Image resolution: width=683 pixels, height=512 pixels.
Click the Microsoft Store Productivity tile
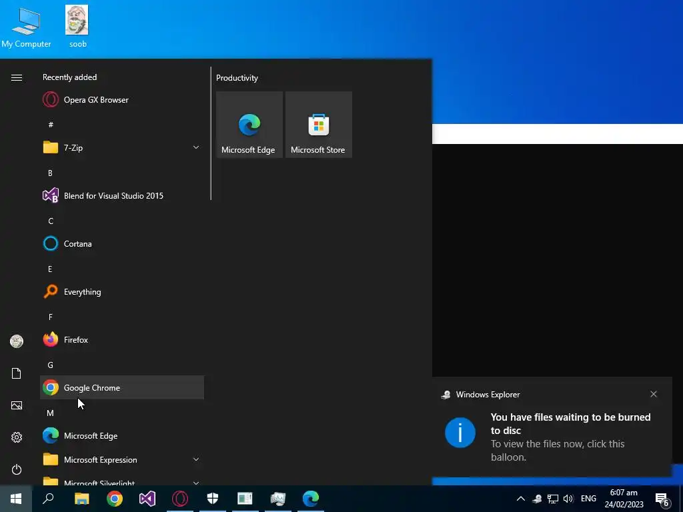click(318, 125)
